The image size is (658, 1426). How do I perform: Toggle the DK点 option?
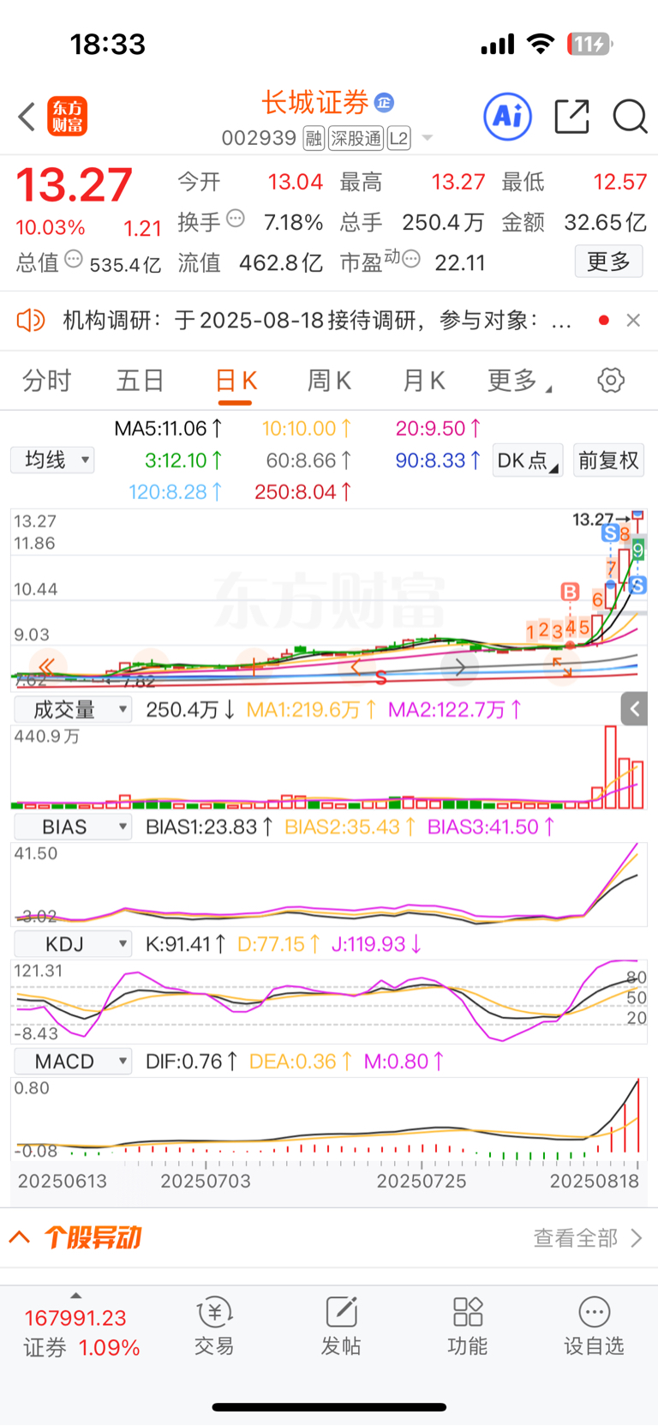pyautogui.click(x=528, y=460)
